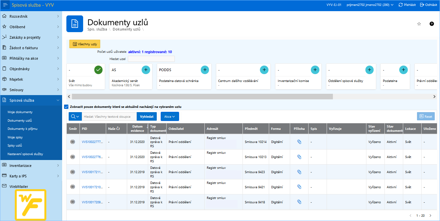Click the Vyhledat search button
The width and height of the screenshot is (440, 221).
[147, 116]
